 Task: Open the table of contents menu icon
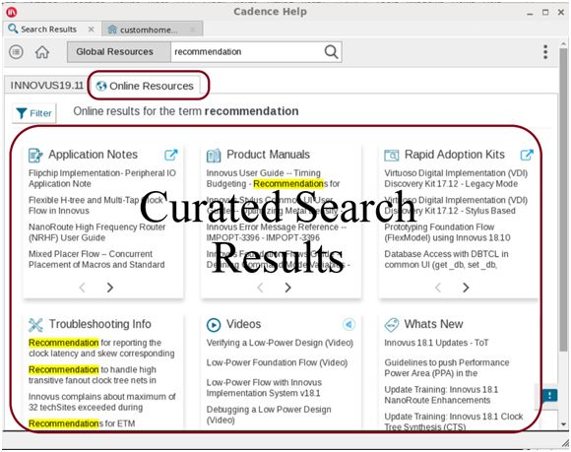16,52
